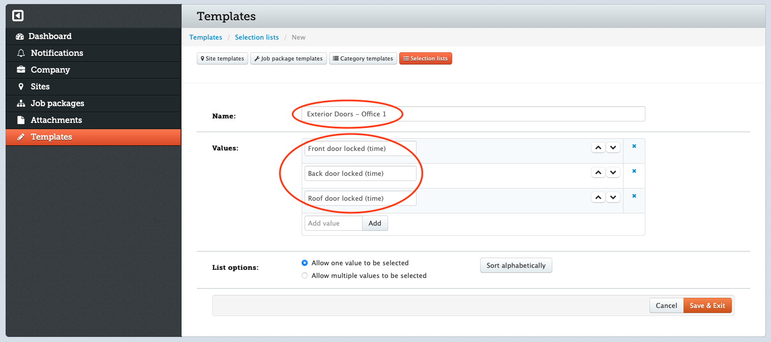Select 'Allow multiple values to be selected'

tap(305, 276)
